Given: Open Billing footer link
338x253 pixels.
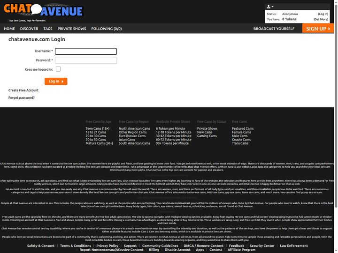Looking at the screenshot, I should (154, 250).
